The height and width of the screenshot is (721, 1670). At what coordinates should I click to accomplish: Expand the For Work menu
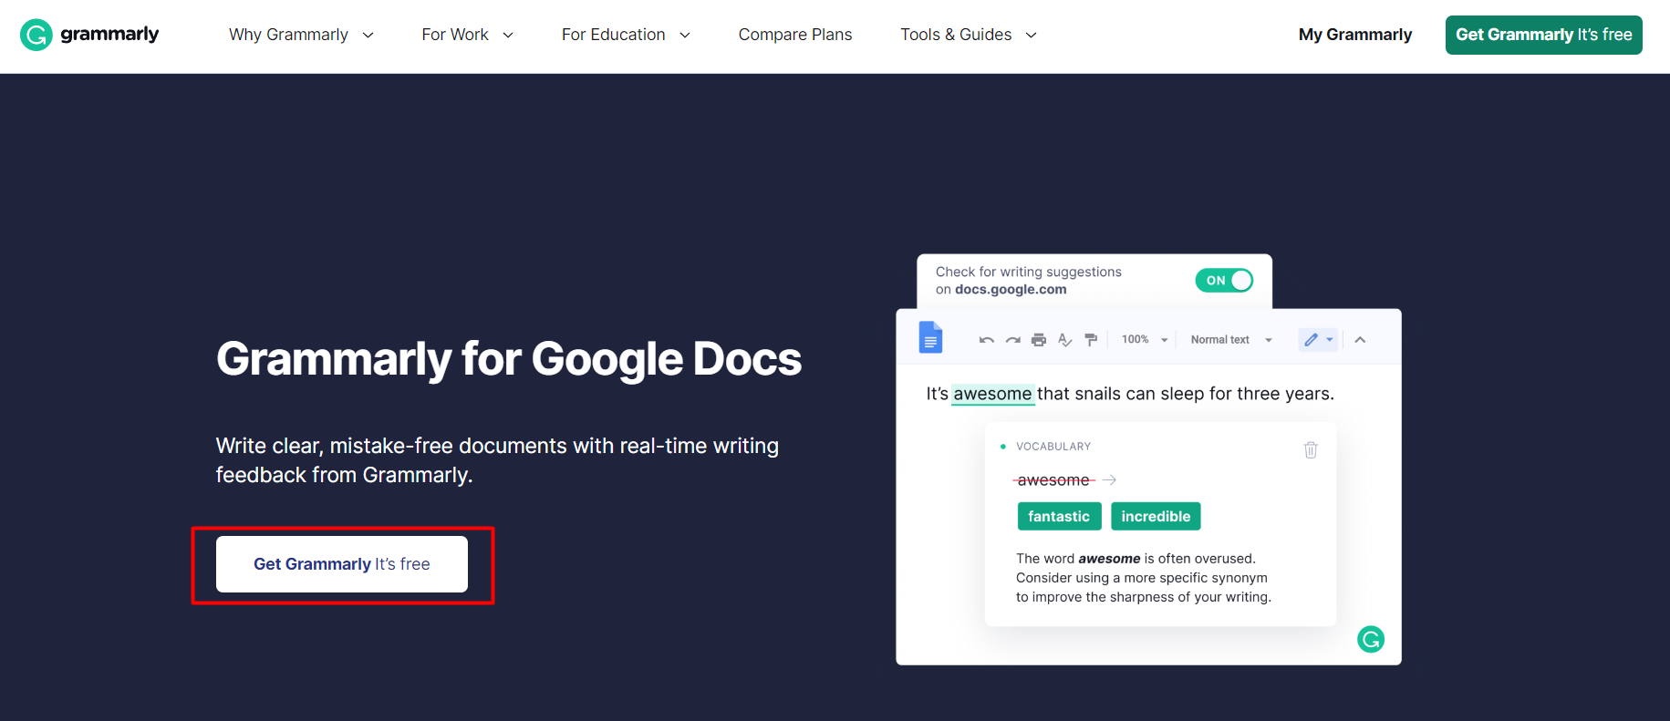(x=467, y=35)
